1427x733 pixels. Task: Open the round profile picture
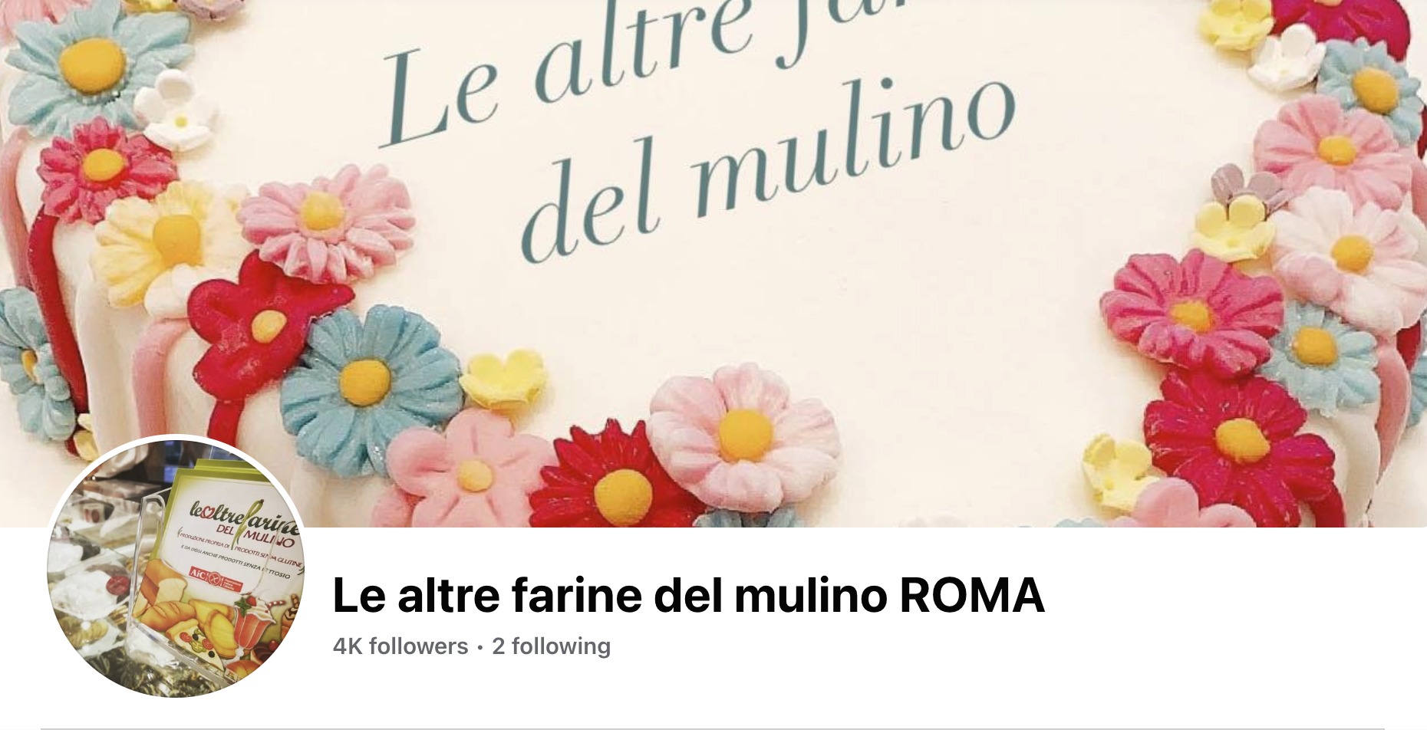[x=176, y=567]
